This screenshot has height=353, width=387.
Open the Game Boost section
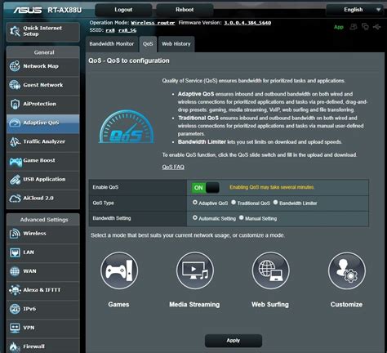tap(43, 160)
